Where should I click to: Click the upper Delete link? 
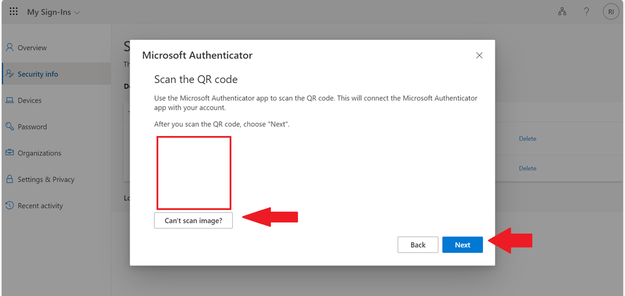coord(527,139)
